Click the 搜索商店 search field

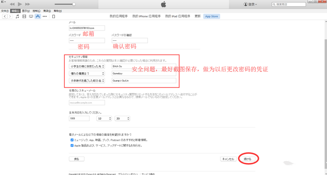[x=289, y=4]
